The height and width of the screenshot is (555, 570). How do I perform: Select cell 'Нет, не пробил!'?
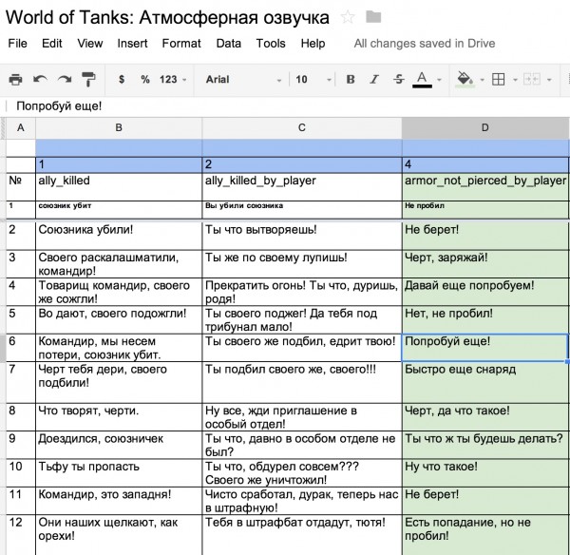click(485, 319)
